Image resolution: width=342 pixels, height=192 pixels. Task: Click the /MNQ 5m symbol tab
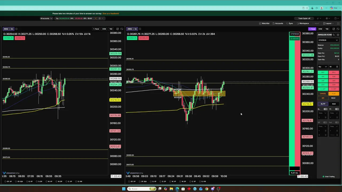(x=8, y=29)
